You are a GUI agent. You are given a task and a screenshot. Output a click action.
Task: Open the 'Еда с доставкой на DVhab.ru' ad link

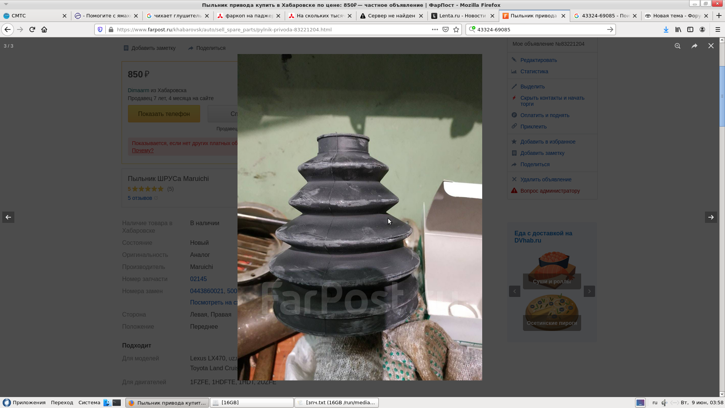(x=543, y=237)
